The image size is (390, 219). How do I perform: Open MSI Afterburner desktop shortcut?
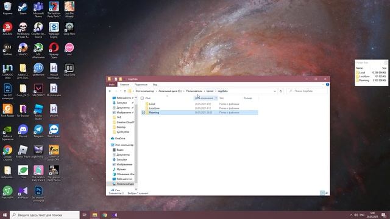(x=38, y=50)
